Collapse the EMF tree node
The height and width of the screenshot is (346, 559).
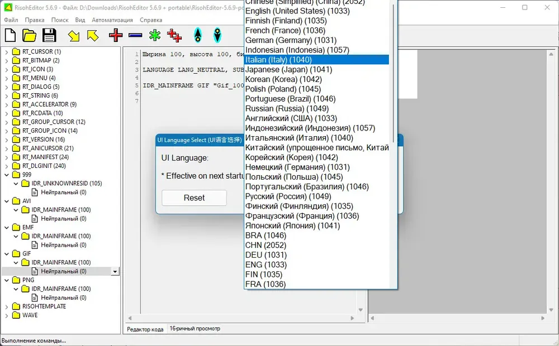6,228
